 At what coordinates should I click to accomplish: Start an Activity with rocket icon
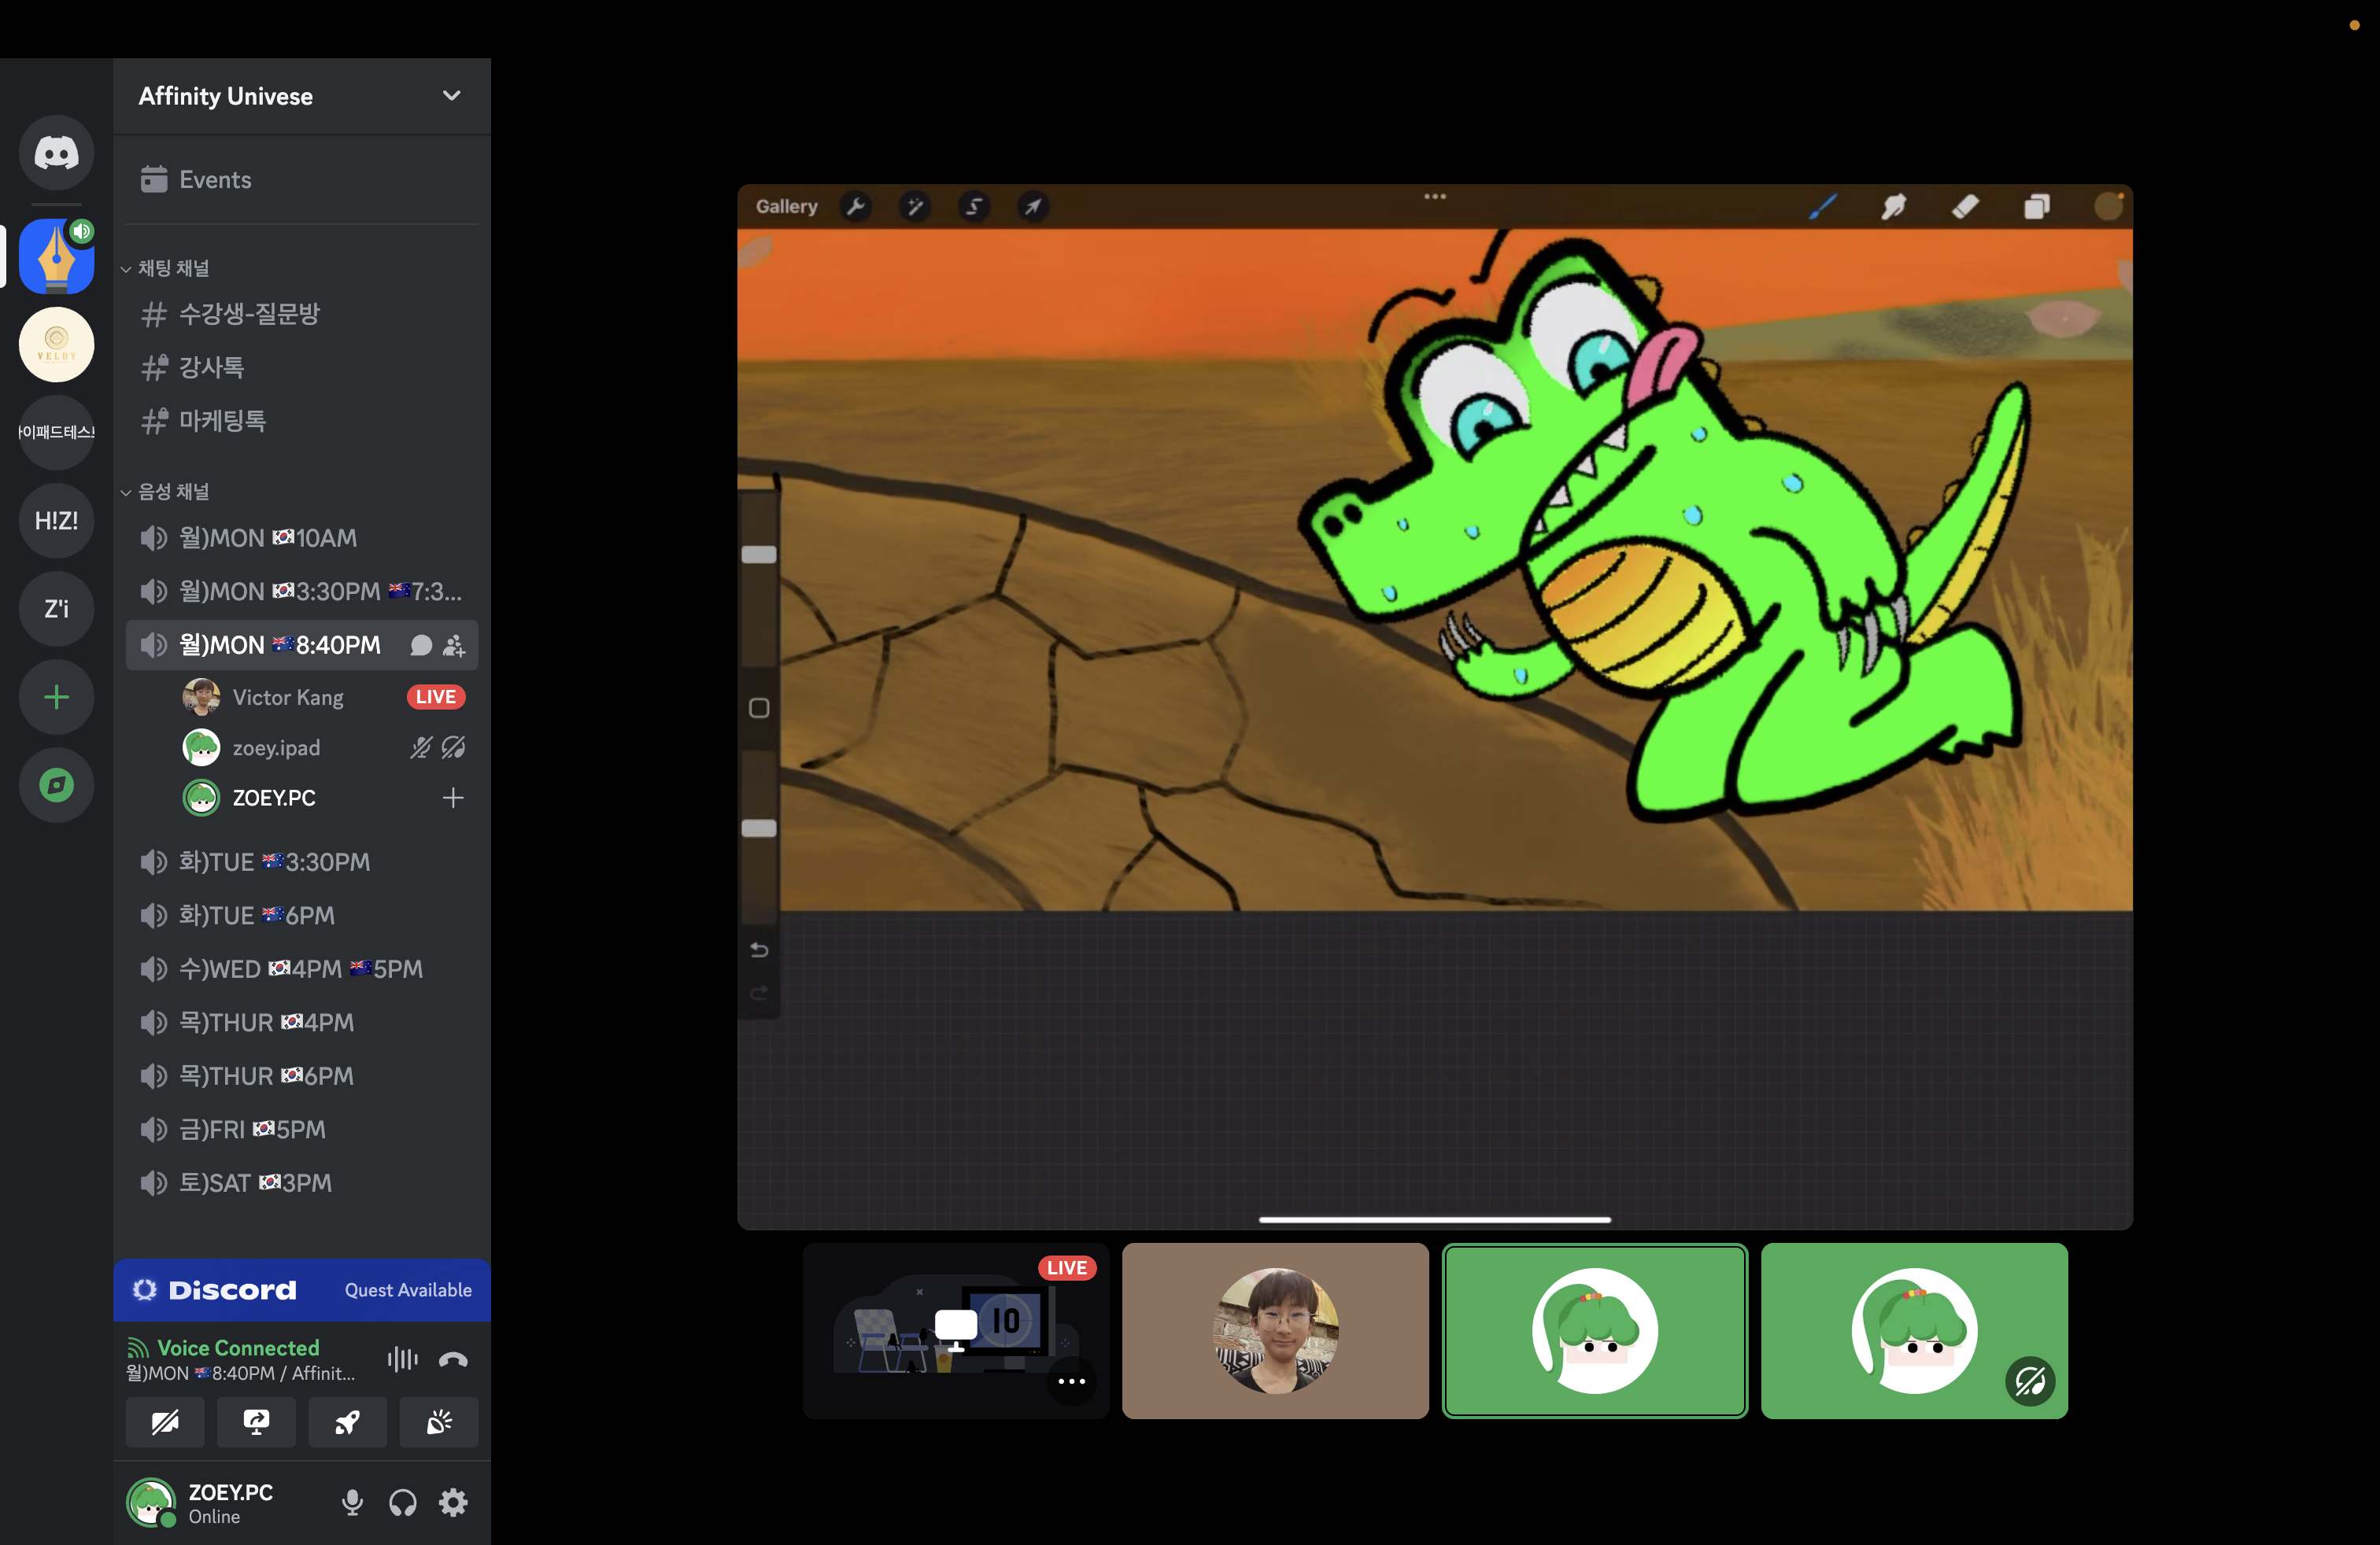(x=347, y=1422)
